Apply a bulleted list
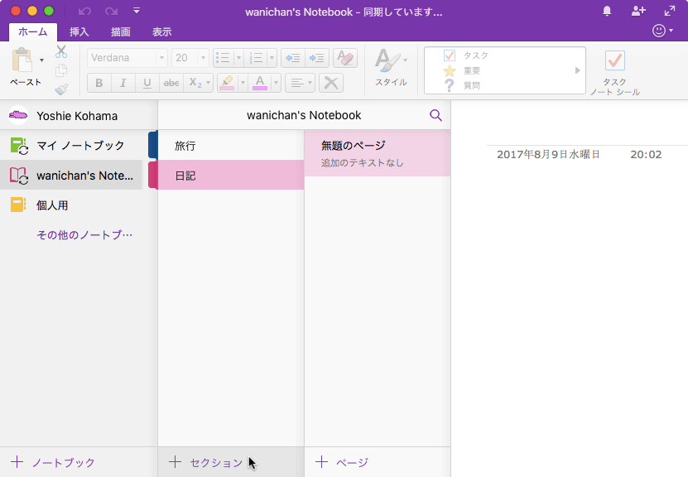The height and width of the screenshot is (477, 688). (224, 58)
